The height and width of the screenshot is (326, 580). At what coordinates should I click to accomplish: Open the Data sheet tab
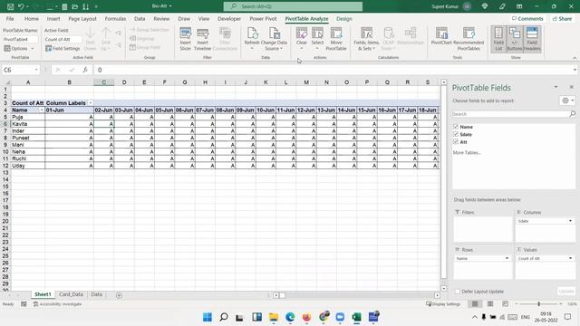[x=97, y=294]
